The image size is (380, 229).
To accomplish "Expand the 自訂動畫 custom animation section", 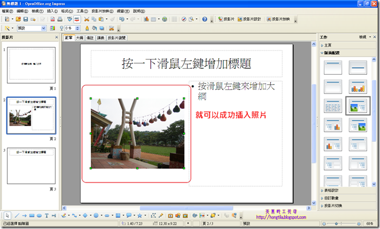I will point(348,198).
